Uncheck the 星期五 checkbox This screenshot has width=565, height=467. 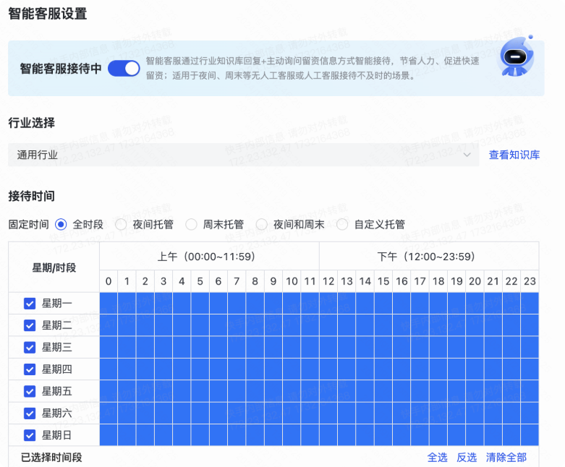pos(30,391)
